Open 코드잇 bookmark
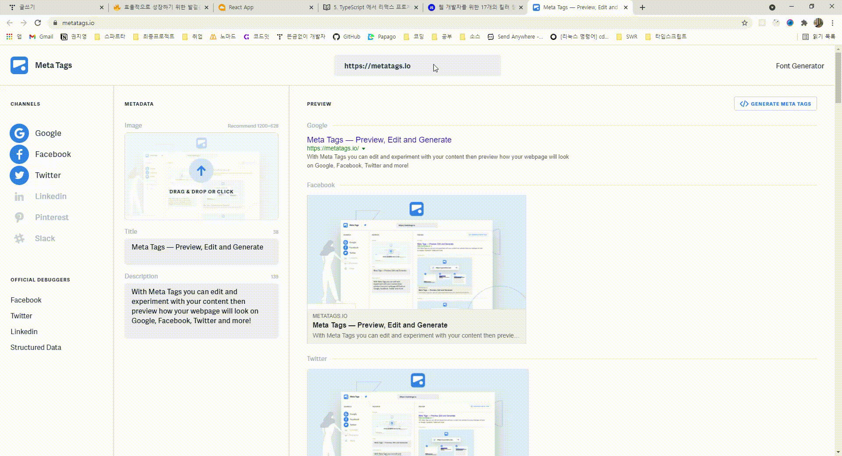 point(256,37)
